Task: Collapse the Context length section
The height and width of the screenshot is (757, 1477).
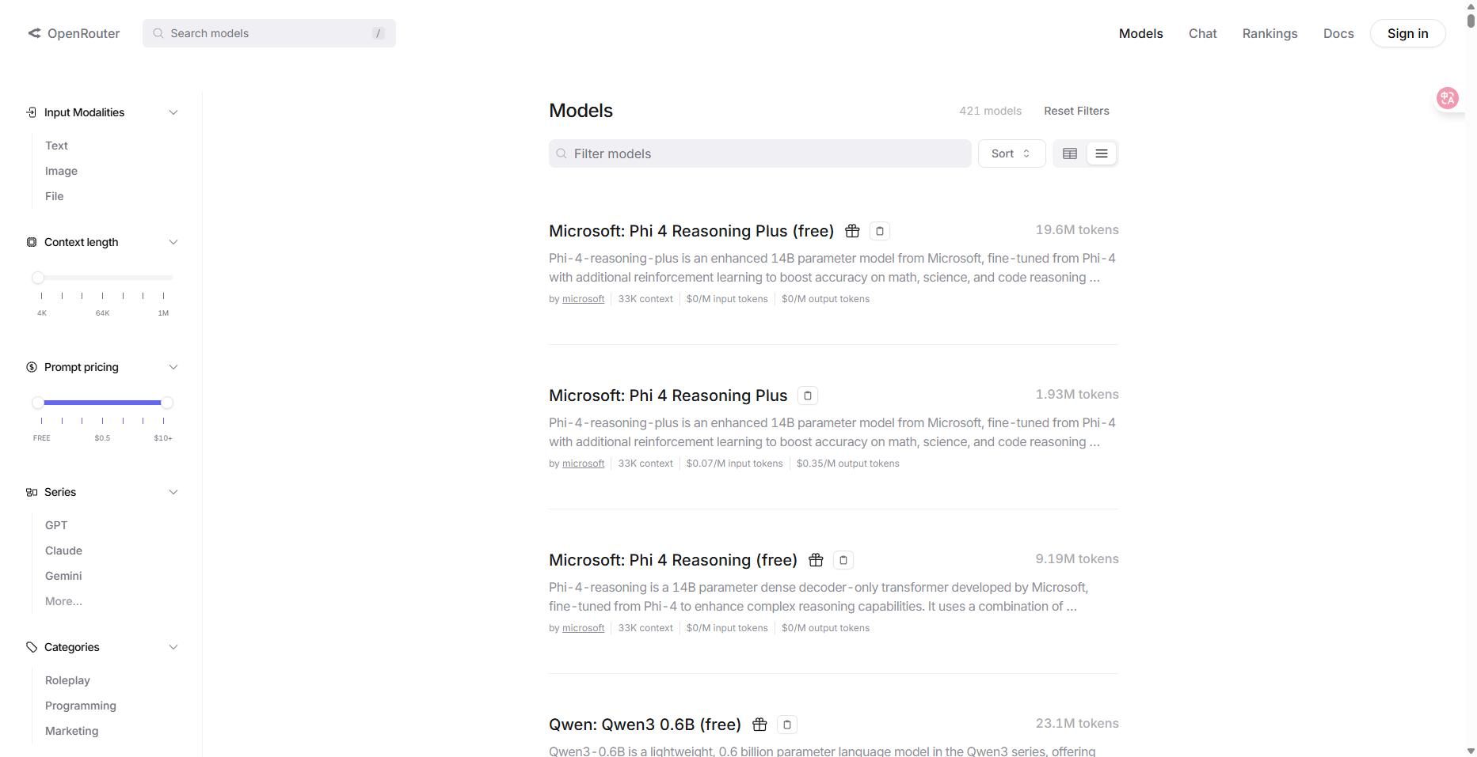Action: pos(173,242)
